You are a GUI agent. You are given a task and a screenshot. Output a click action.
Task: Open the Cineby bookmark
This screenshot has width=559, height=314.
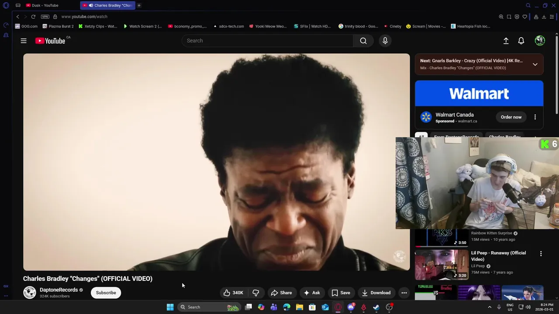[x=392, y=26]
